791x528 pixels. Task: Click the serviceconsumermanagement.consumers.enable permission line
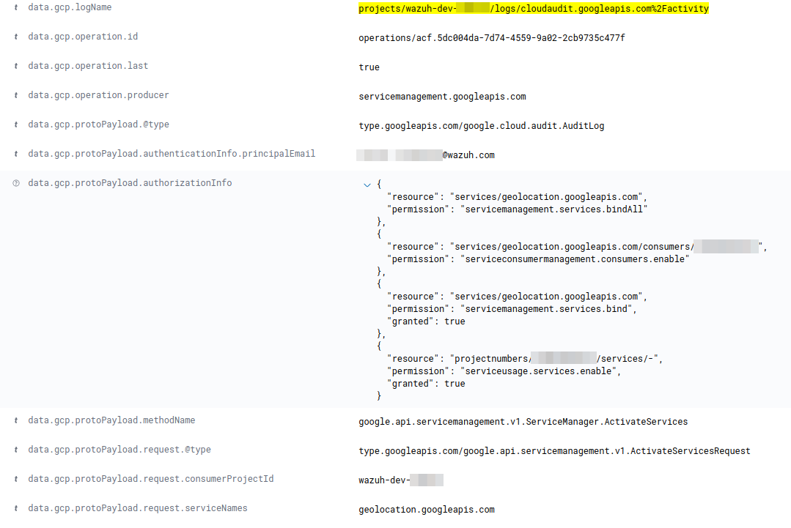538,259
